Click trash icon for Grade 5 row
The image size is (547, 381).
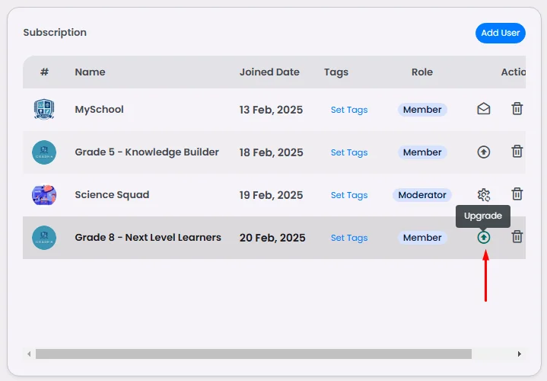coord(517,152)
